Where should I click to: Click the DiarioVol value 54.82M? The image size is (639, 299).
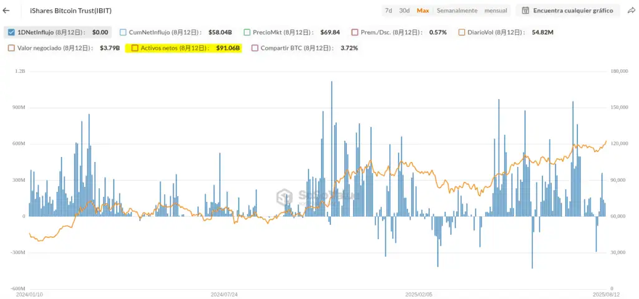[542, 32]
